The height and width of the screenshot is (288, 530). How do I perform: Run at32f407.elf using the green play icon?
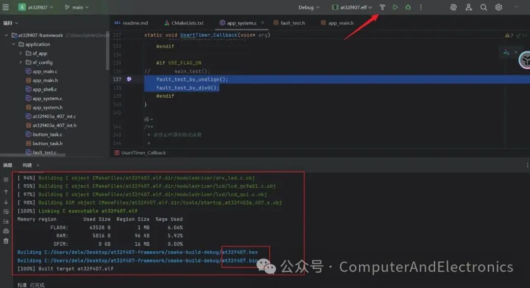click(x=395, y=7)
